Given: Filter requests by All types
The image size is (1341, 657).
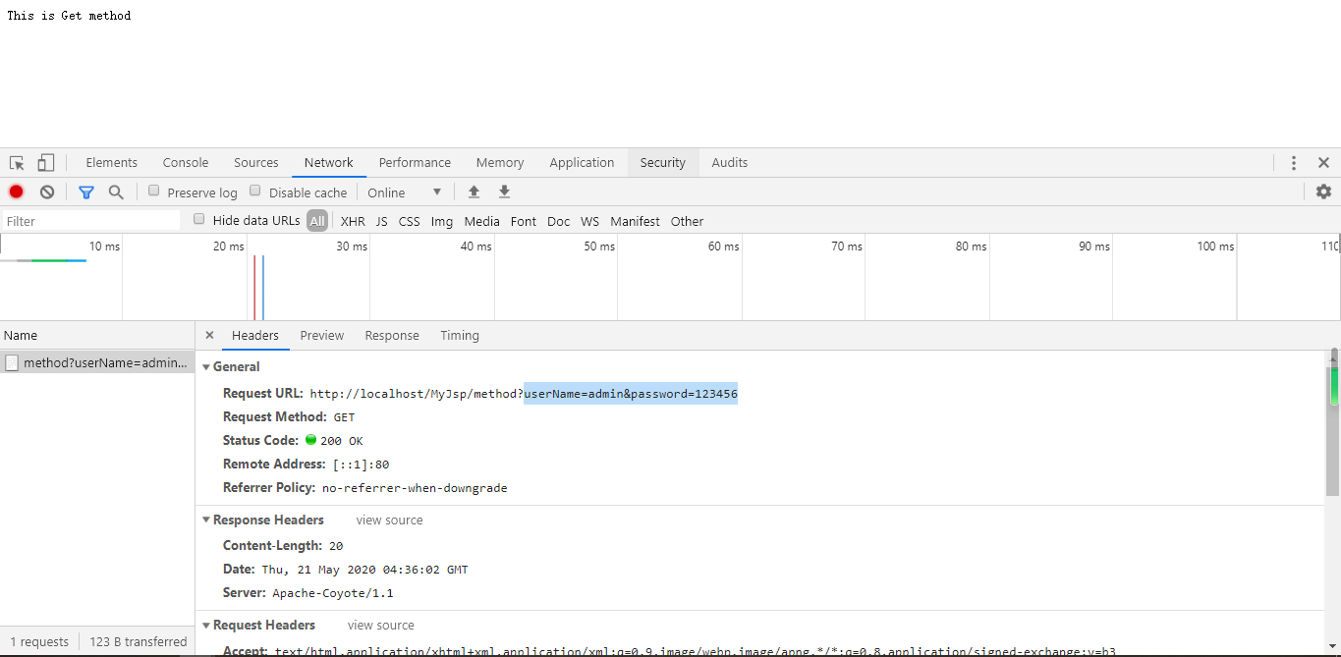Looking at the screenshot, I should click(x=317, y=221).
